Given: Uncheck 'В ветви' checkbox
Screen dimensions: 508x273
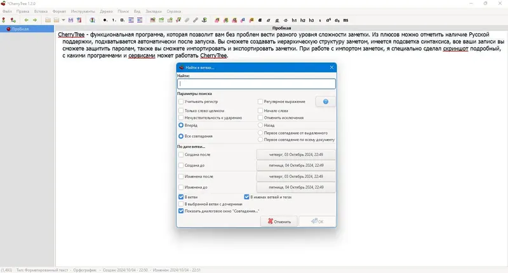Looking at the screenshot, I should [x=181, y=197].
